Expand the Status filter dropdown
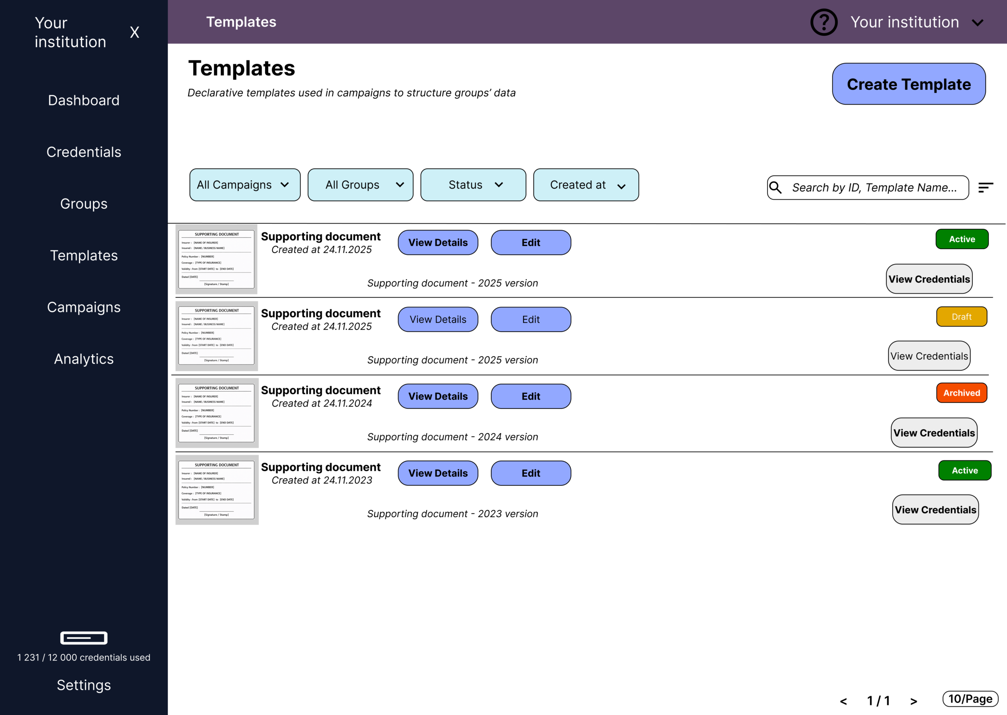The height and width of the screenshot is (715, 1007). tap(473, 185)
